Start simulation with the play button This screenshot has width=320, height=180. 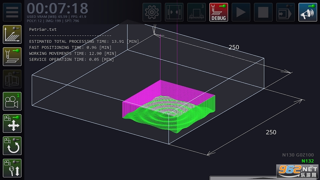[x=241, y=12]
